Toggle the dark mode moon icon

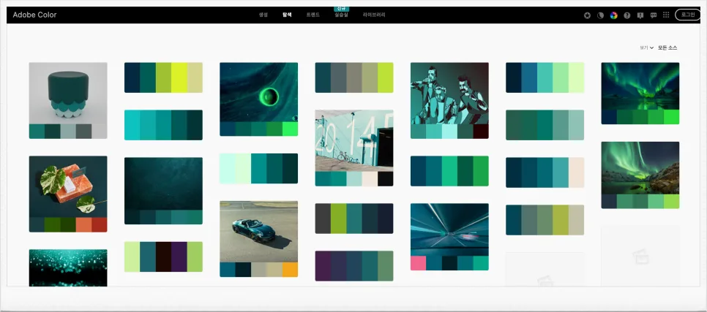(601, 15)
